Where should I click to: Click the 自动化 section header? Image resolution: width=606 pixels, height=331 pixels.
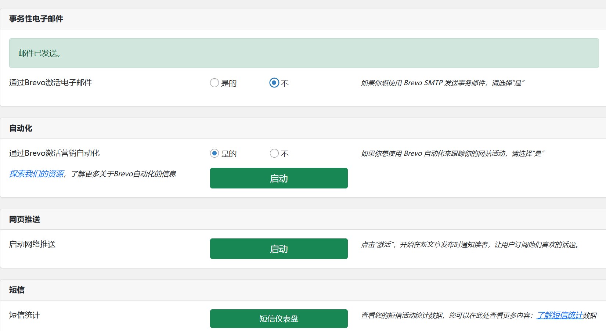click(21, 128)
